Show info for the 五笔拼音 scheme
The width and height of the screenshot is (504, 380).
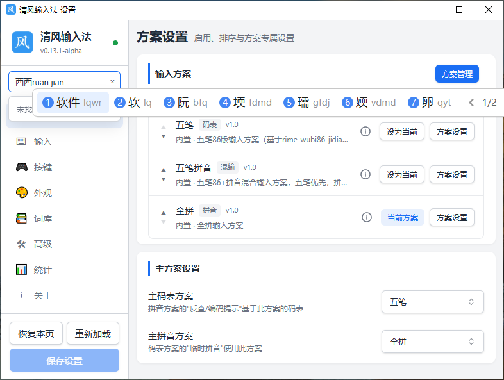point(365,174)
